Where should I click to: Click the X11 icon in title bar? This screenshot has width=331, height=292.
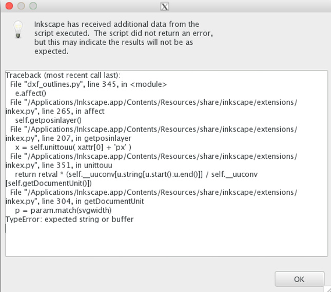coord(164,7)
